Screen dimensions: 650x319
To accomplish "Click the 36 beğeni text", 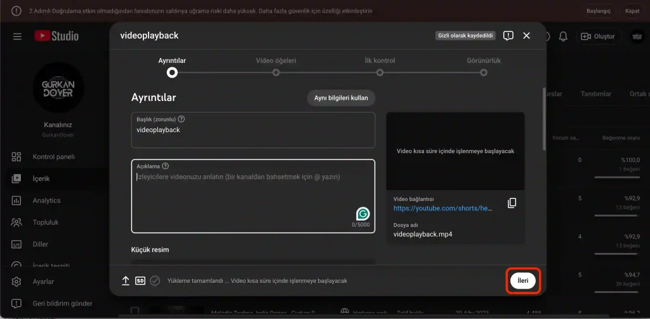I will (628, 284).
